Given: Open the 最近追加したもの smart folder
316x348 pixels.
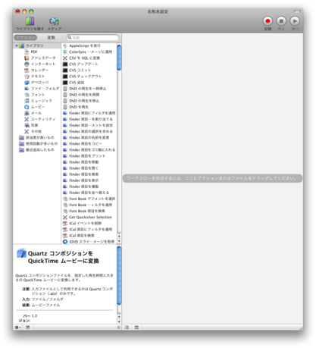Looking at the screenshot, I should 36,149.
